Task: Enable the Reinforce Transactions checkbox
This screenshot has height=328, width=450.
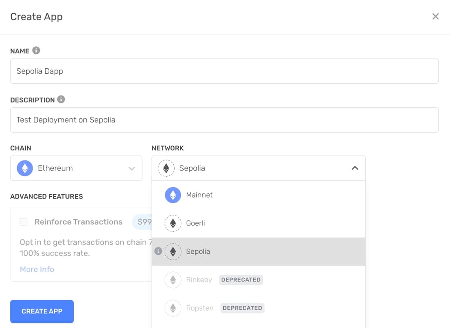Action: point(23,222)
